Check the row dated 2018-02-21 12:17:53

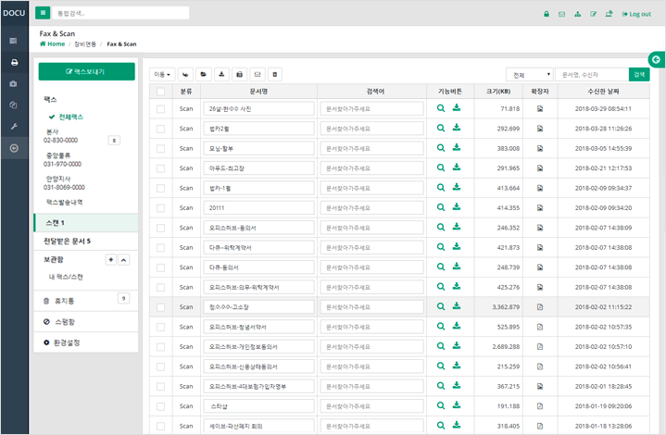pyautogui.click(x=160, y=168)
